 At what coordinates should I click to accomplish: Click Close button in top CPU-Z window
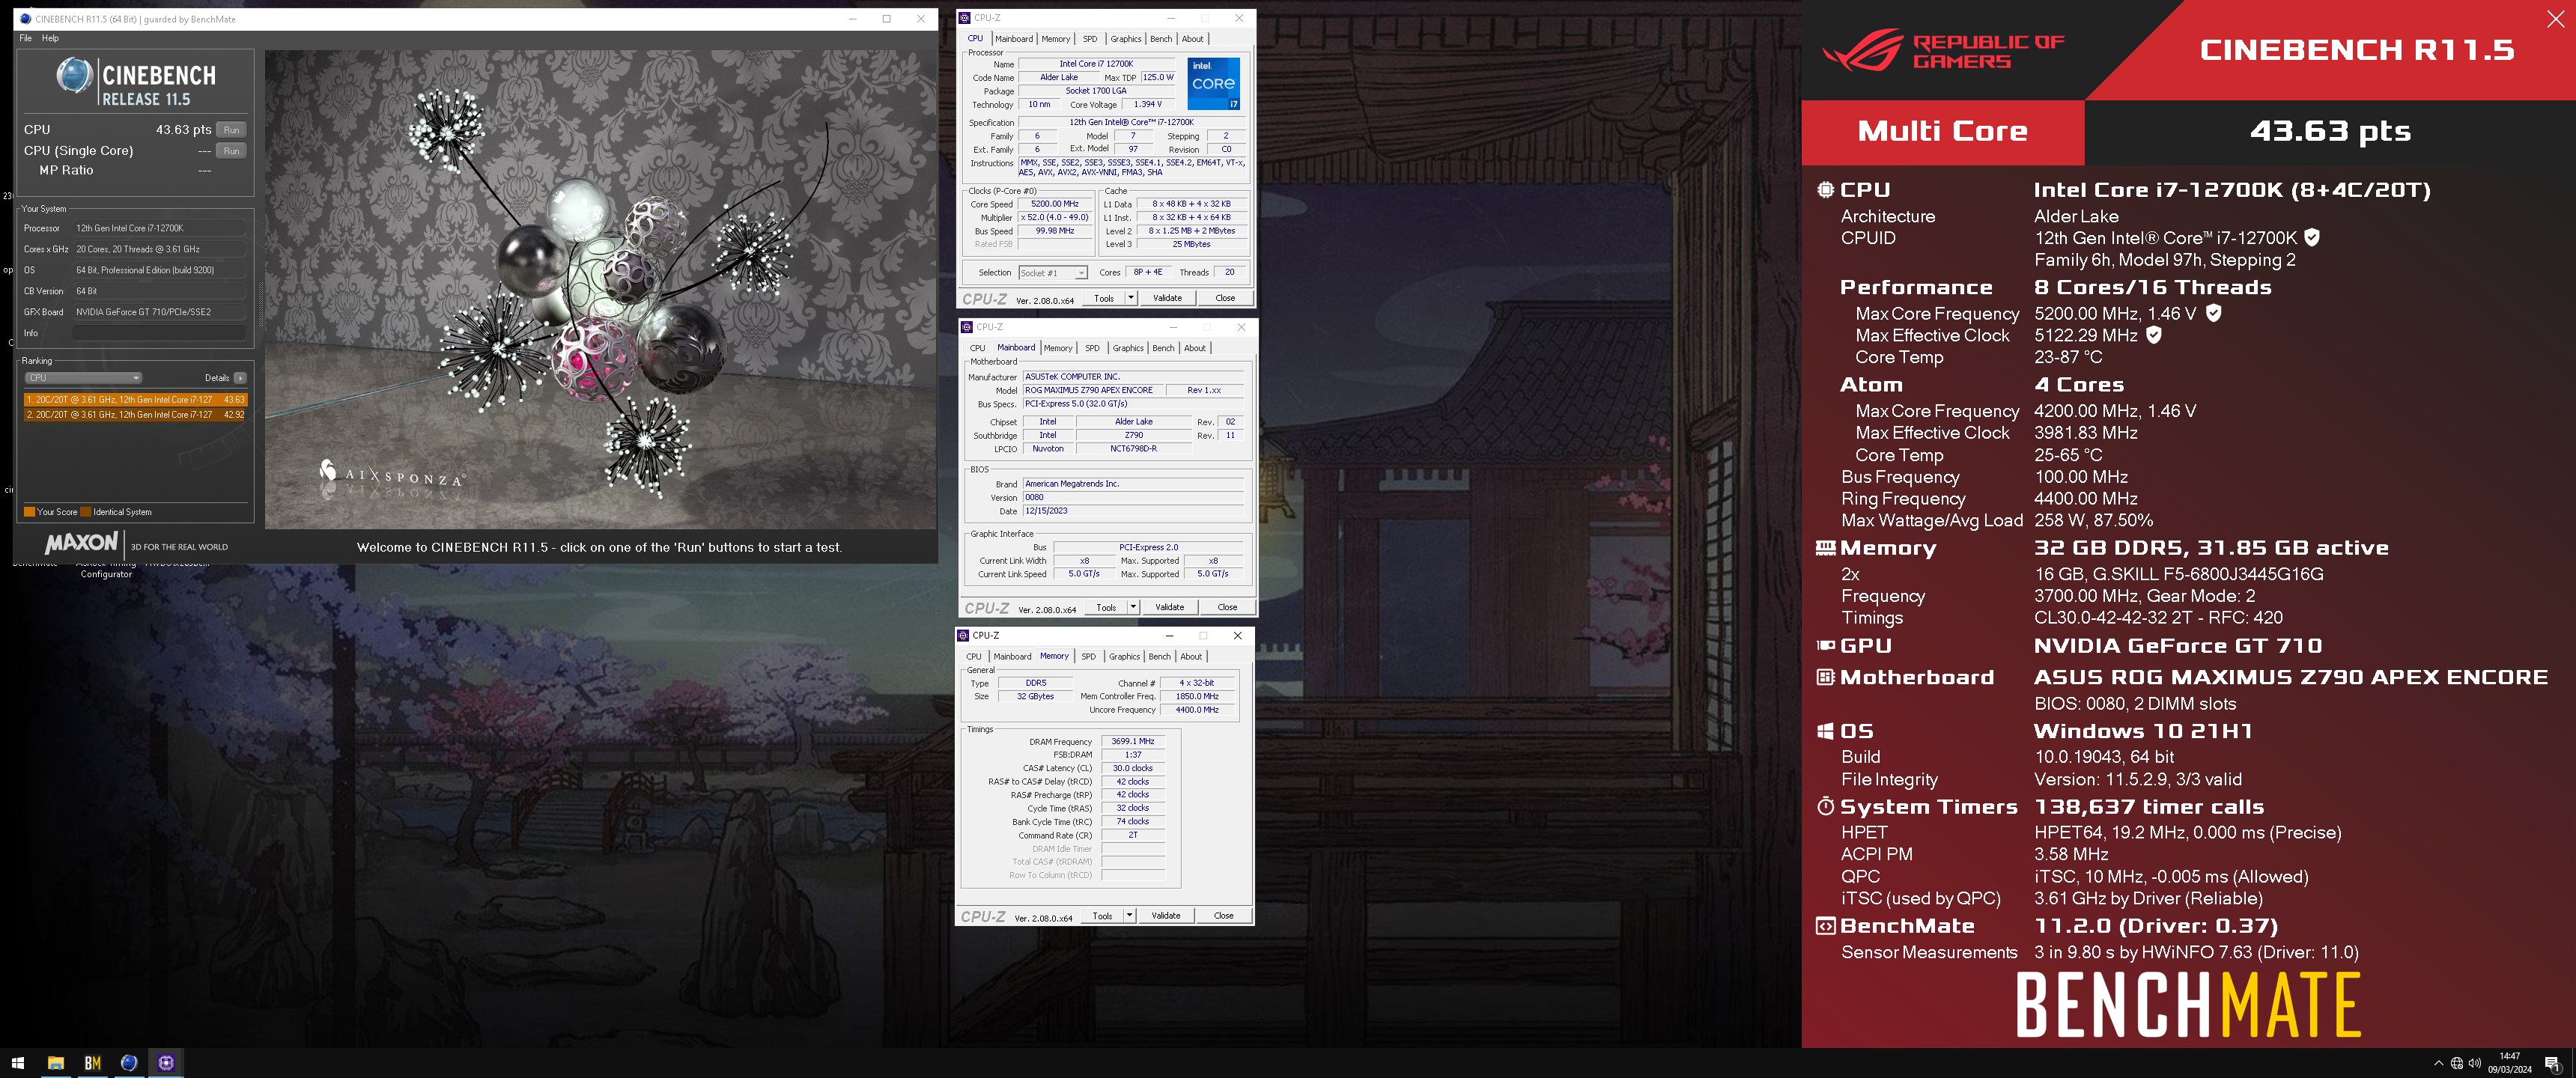click(1225, 298)
